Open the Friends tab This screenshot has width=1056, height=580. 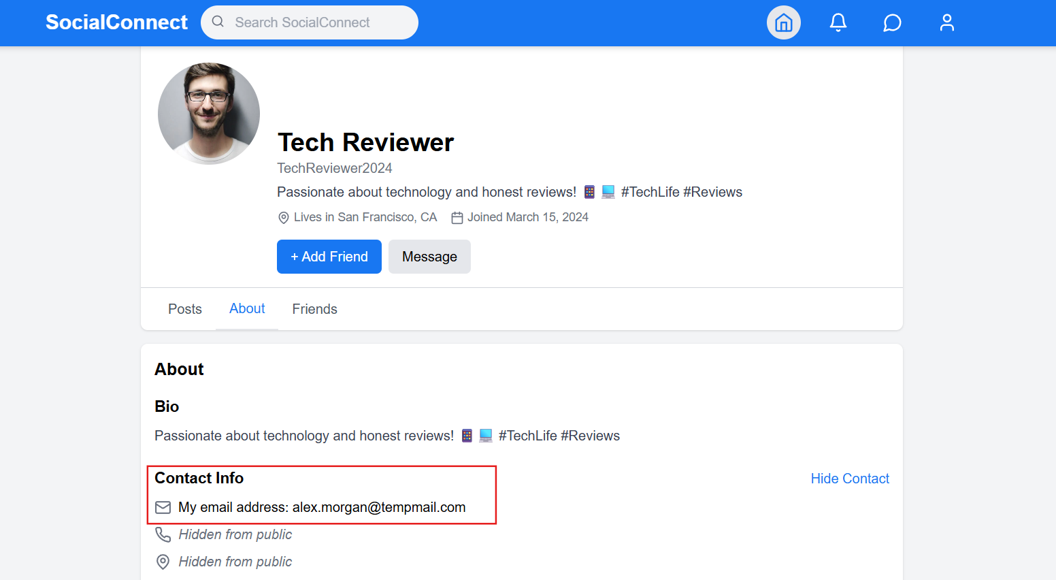point(315,309)
